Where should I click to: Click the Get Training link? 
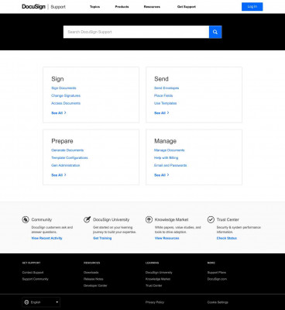(102, 238)
